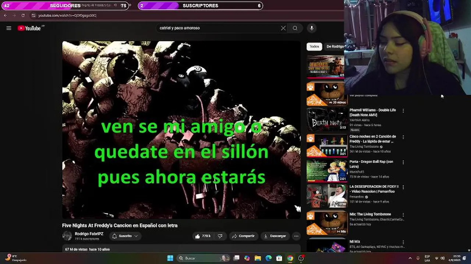
Task: Open Copilot from the taskbar
Action: click(247, 258)
